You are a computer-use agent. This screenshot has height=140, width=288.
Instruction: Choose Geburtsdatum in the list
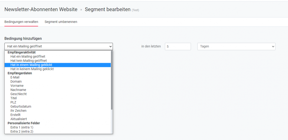pos(21,106)
